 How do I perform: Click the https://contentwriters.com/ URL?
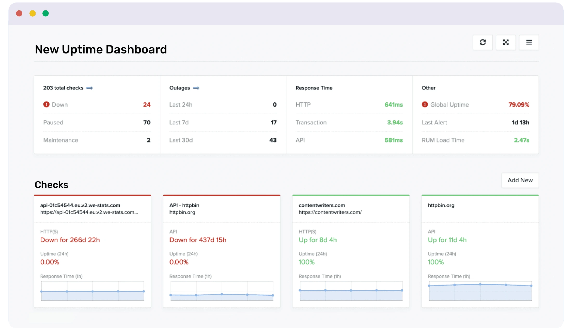(x=330, y=212)
